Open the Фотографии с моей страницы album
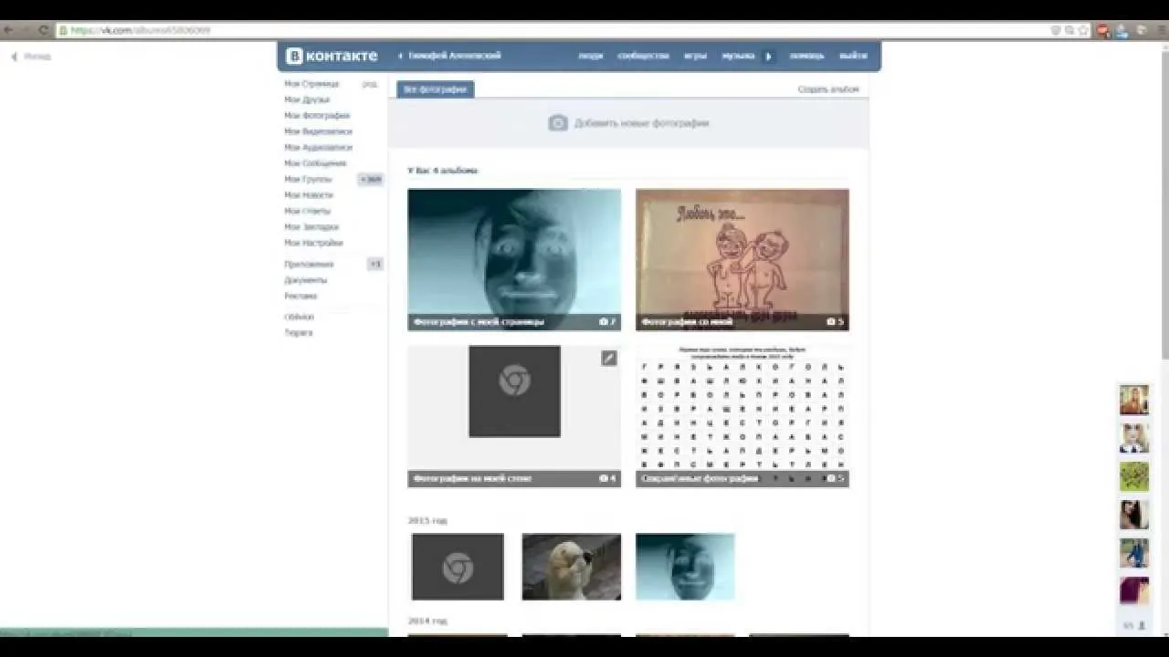This screenshot has width=1169, height=657. tap(514, 259)
